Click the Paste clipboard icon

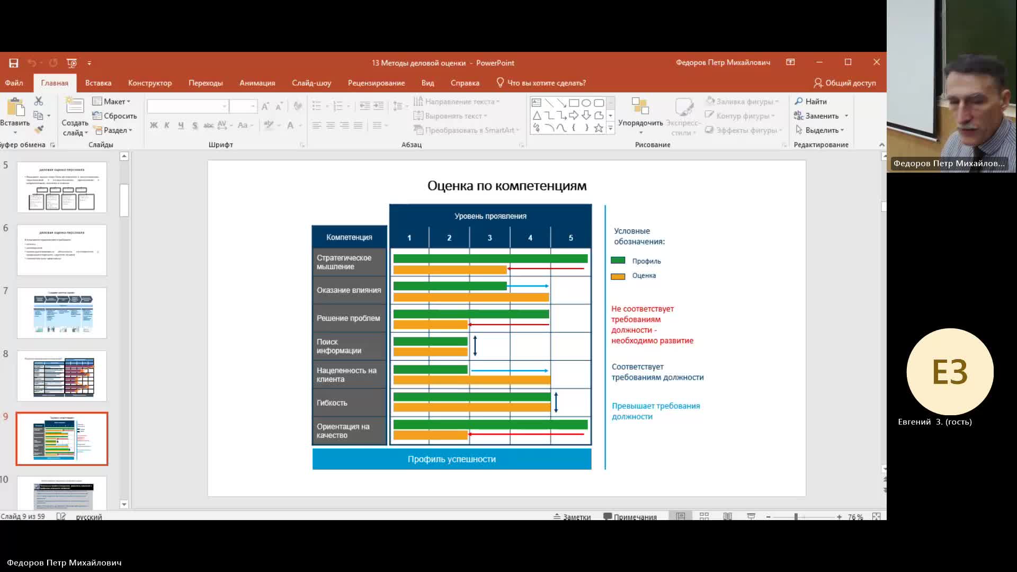[15, 108]
